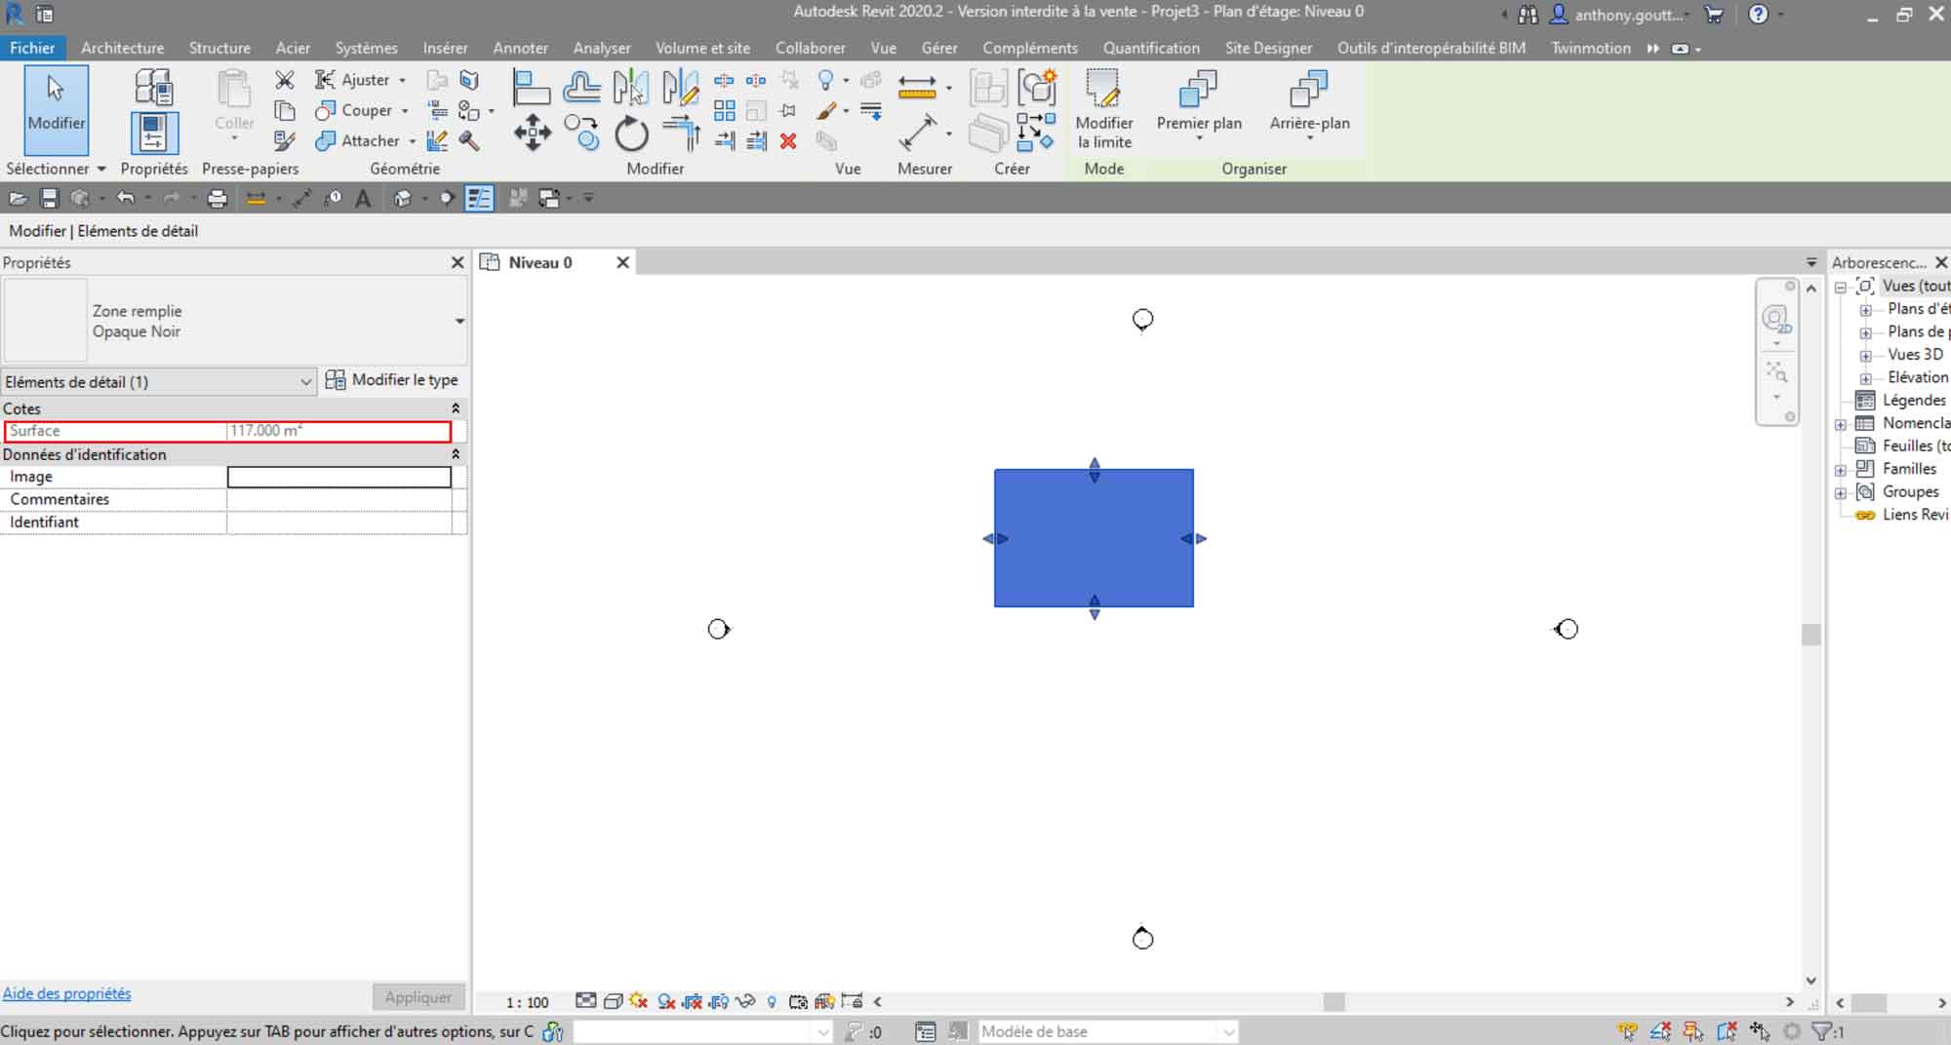Select the Move tool in Modifier panel
This screenshot has width=1951, height=1045.
(x=532, y=133)
